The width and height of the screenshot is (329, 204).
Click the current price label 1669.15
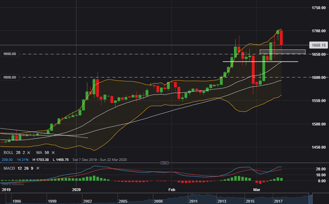tap(318, 45)
